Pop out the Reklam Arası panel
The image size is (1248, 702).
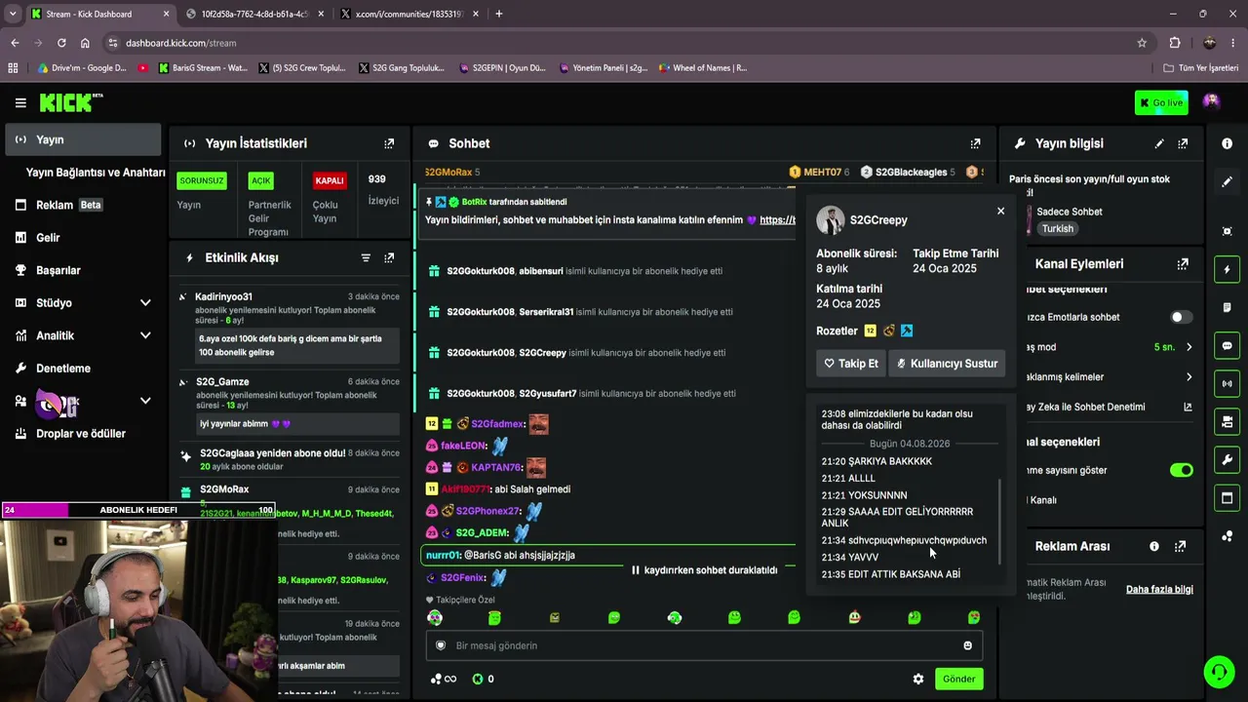pyautogui.click(x=1180, y=546)
